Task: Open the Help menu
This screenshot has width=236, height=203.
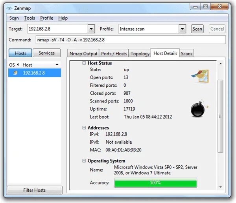Action: point(63,18)
